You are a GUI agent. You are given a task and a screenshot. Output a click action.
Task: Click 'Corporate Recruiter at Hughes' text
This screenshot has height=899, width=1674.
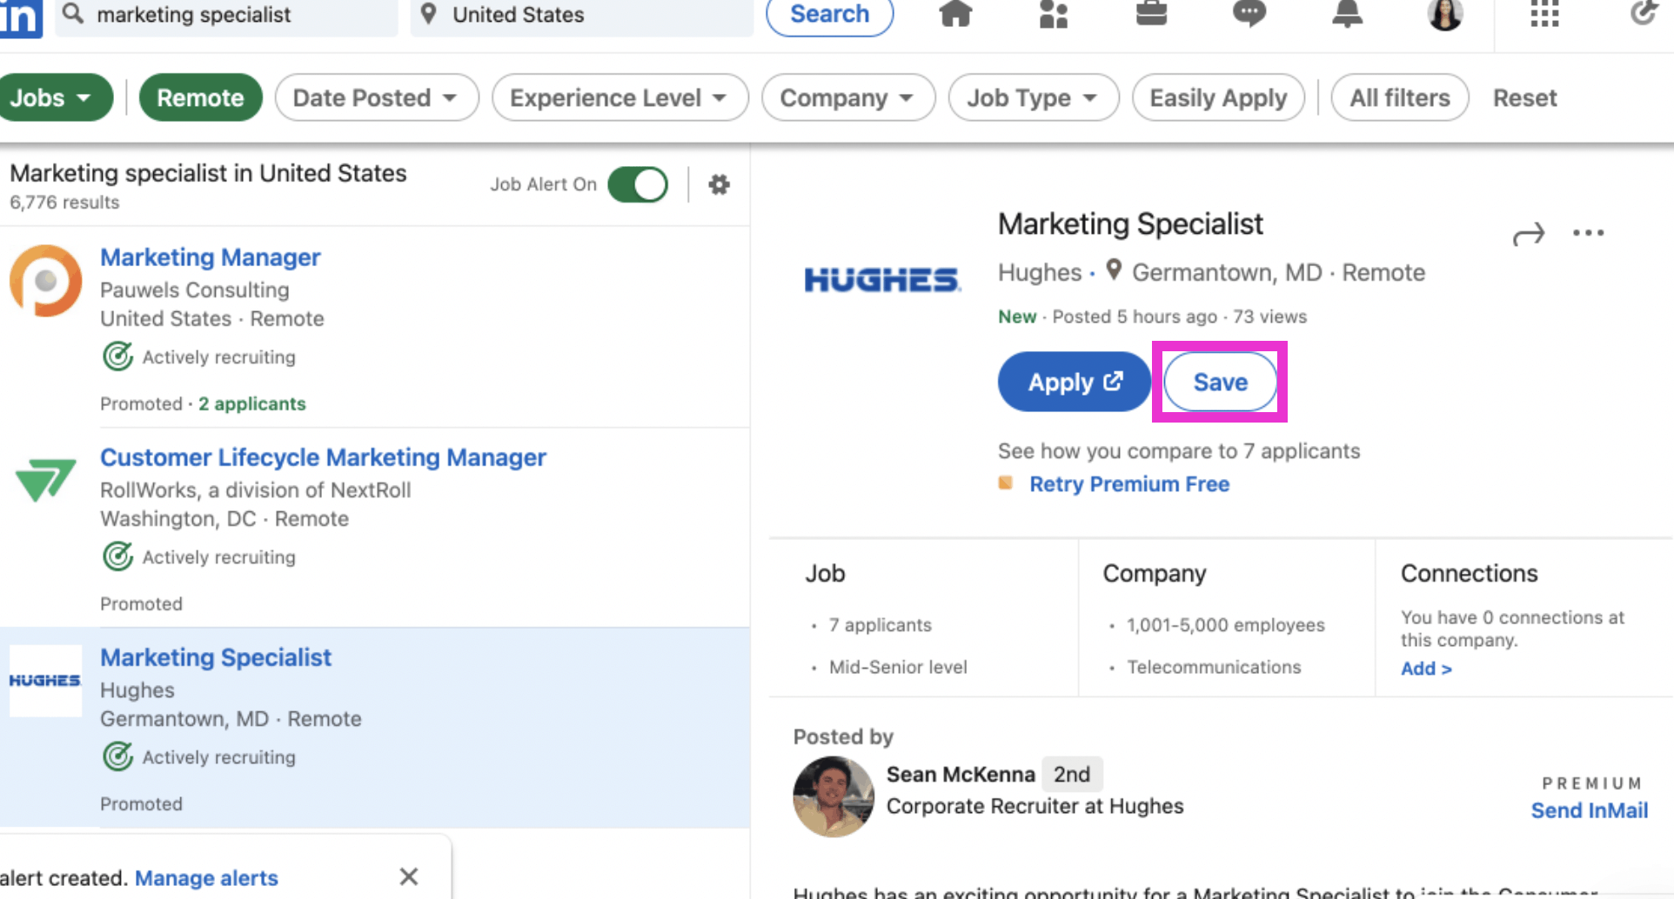click(x=1035, y=806)
